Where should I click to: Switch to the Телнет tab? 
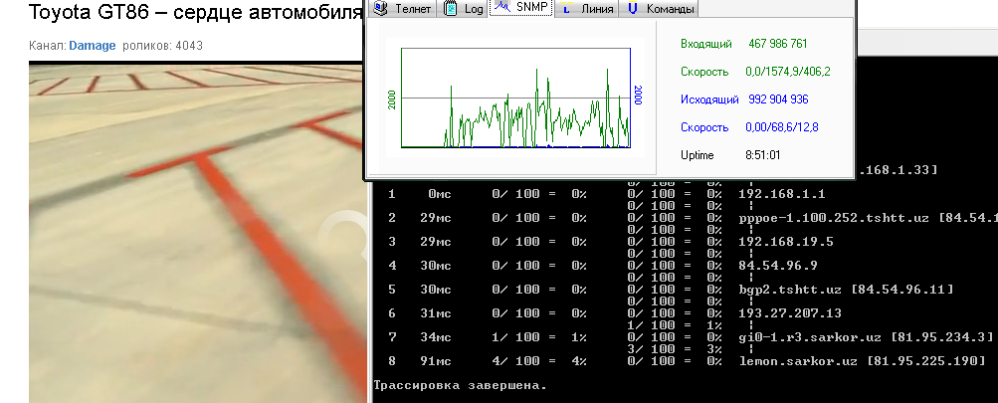pos(404,8)
